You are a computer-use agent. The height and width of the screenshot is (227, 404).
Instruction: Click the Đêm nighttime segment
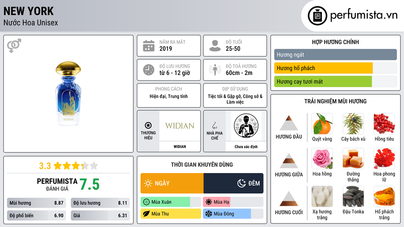[234, 183]
